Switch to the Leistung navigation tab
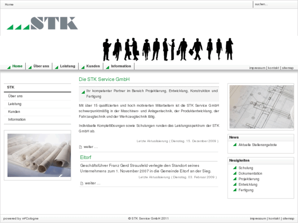Screen dimensions: 298x224 pos(68,66)
